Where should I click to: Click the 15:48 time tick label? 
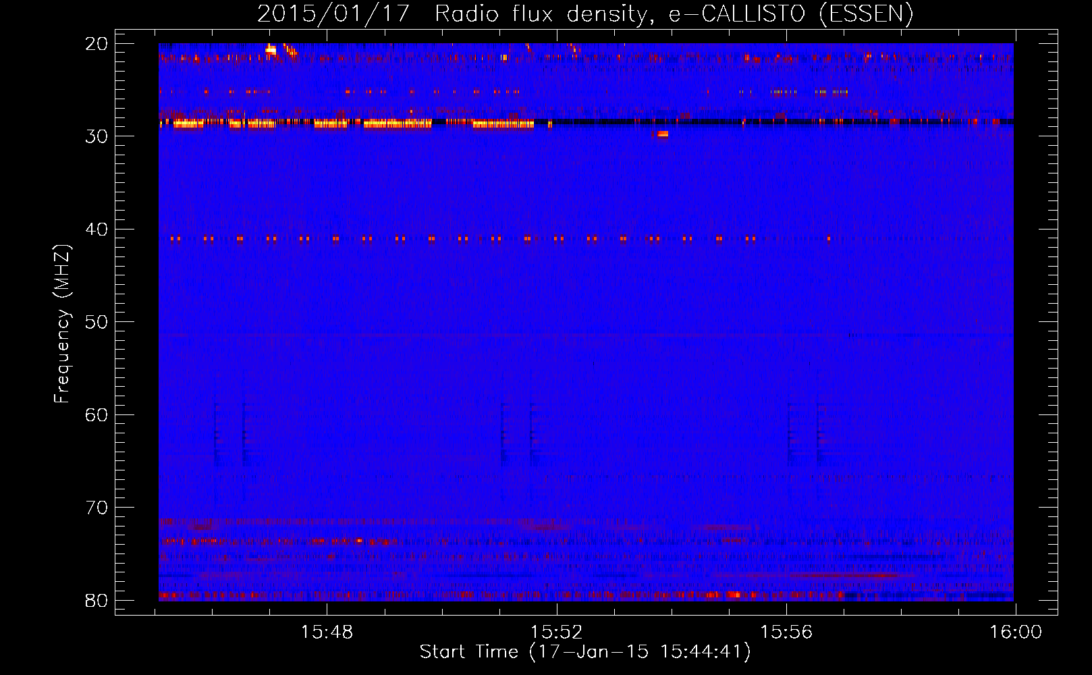[327, 632]
